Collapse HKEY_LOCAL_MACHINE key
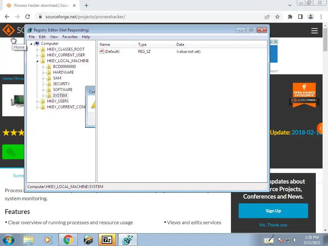This screenshot has width=328, height=246. click(x=37, y=61)
